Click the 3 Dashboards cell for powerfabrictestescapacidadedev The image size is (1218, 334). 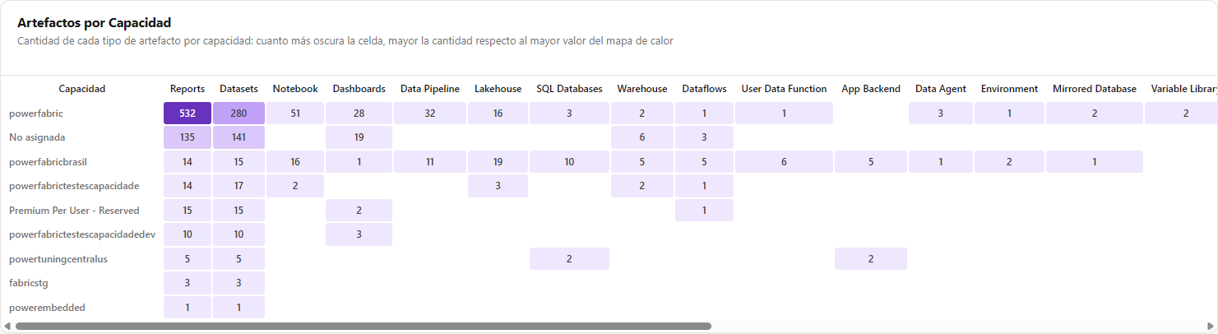[359, 234]
